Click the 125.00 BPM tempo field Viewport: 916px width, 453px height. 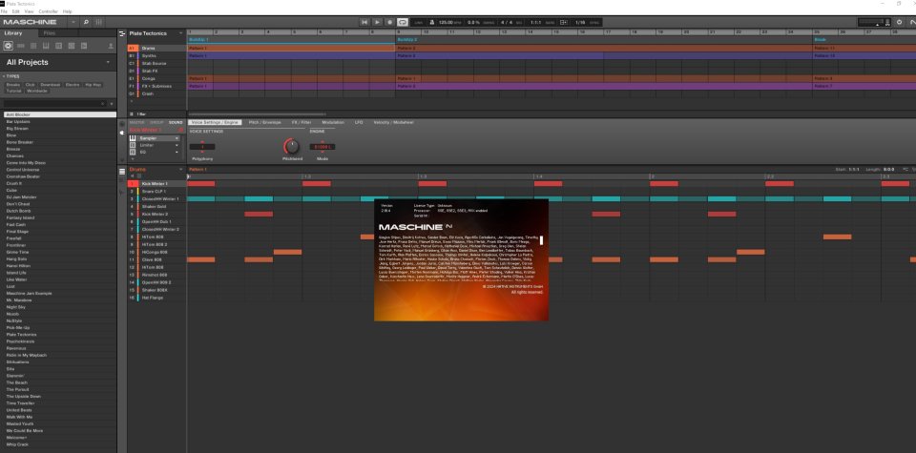point(446,22)
